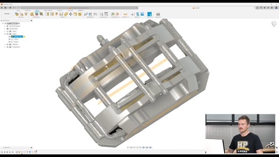Select the MESH toolbar tab
This screenshot has width=279, height=157.
(x=37, y=10)
